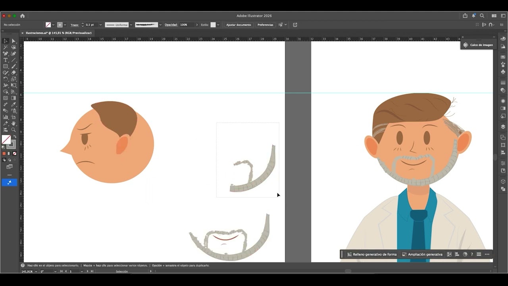Select the Pen tool
508x286 pixels.
pos(6,53)
